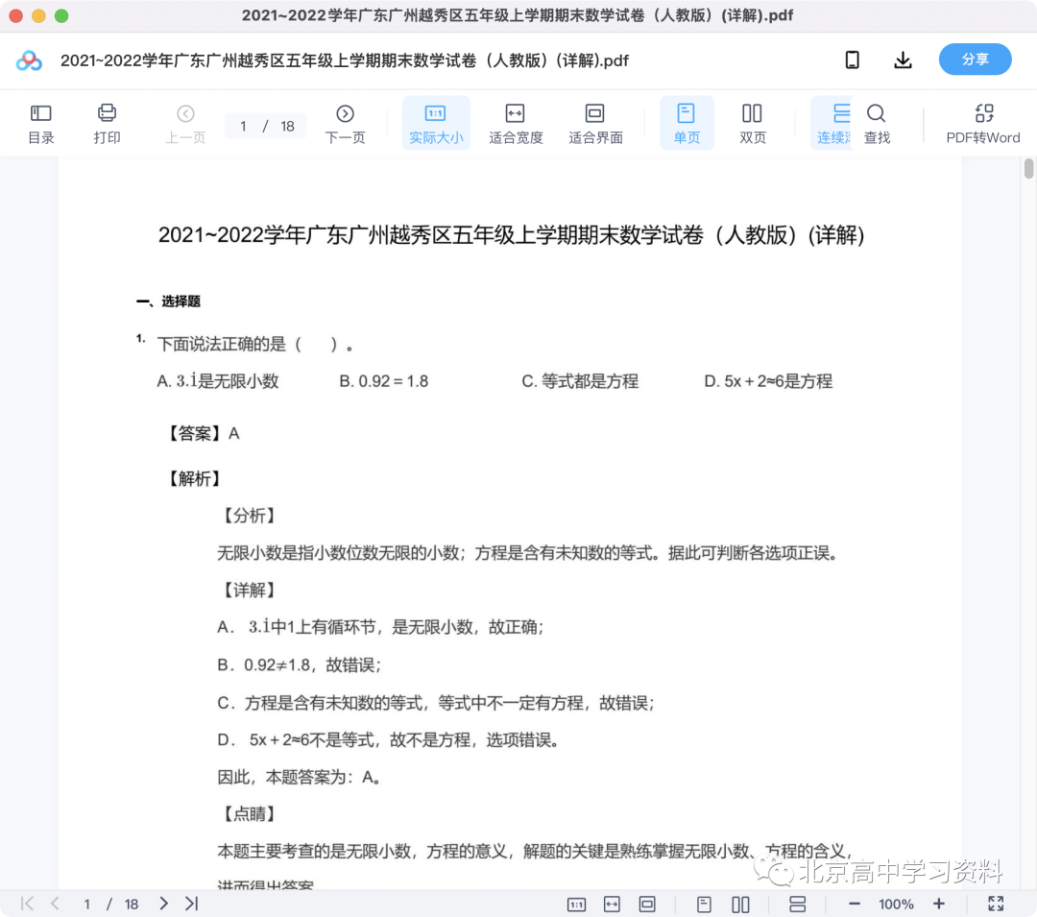This screenshot has width=1037, height=917.
Task: Go to next page with 下一页
Action: pyautogui.click(x=346, y=124)
